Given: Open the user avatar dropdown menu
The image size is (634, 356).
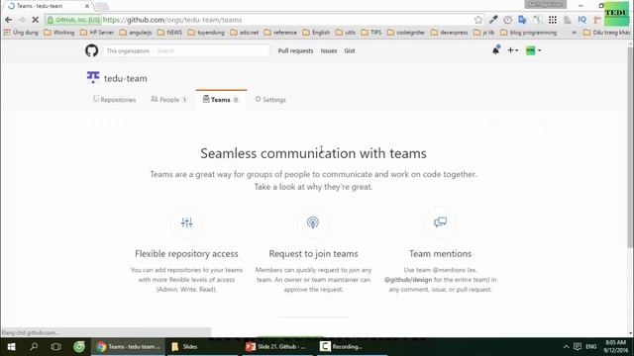Looking at the screenshot, I should pyautogui.click(x=533, y=50).
